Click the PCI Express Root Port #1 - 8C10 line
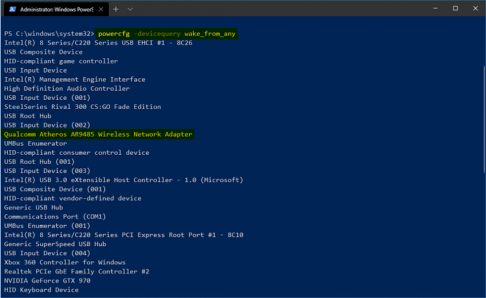486x298 pixels. click(x=124, y=235)
